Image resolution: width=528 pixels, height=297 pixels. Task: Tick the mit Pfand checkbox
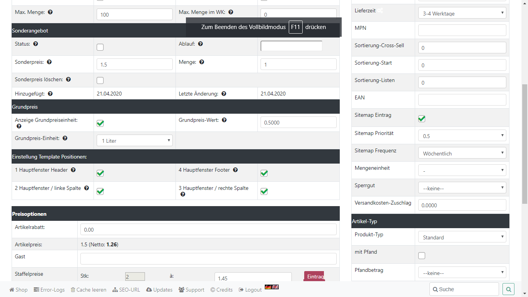point(422,256)
